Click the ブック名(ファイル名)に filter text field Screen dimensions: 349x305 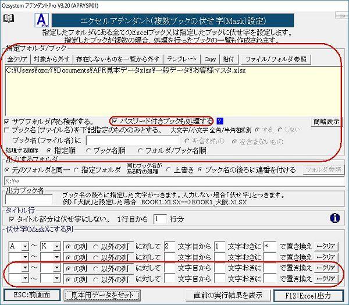[x=133, y=141]
